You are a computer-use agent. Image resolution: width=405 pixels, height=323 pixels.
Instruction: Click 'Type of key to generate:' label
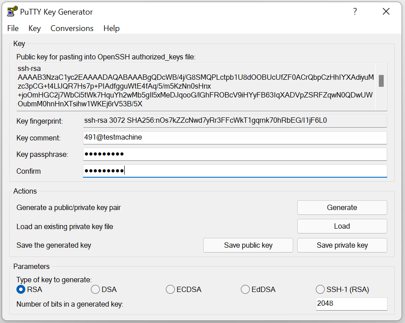(x=54, y=280)
